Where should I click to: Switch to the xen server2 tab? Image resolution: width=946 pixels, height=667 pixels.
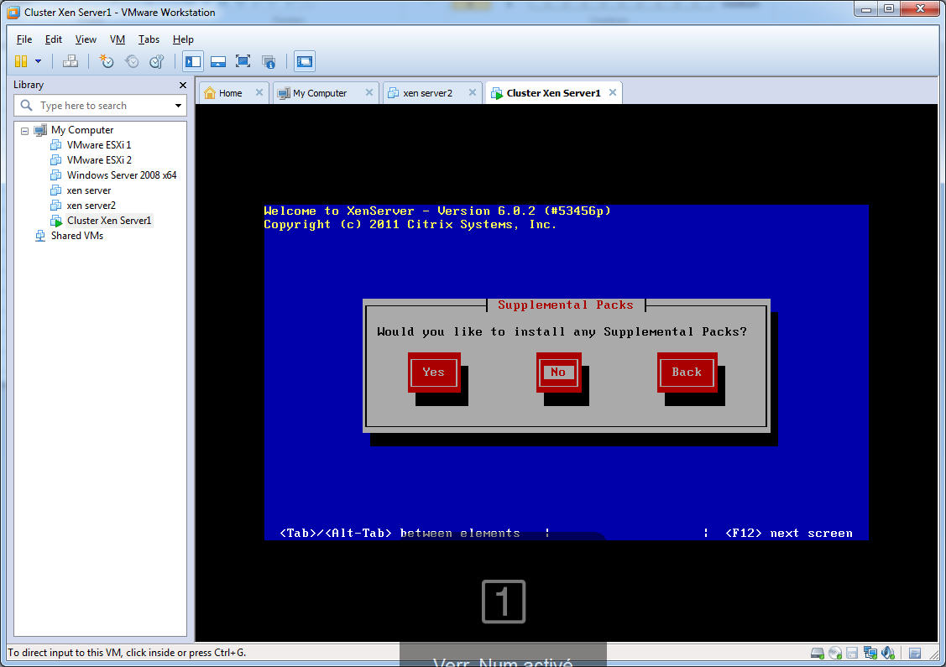(427, 93)
